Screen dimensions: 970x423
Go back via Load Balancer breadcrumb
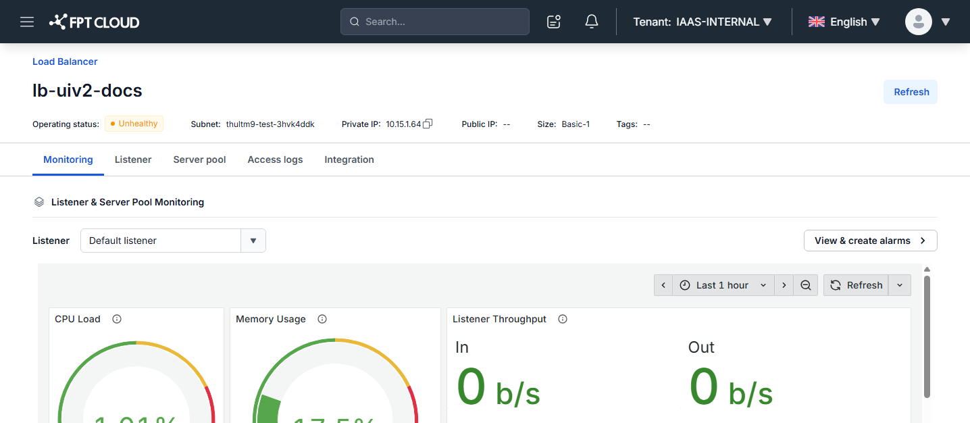coord(65,61)
